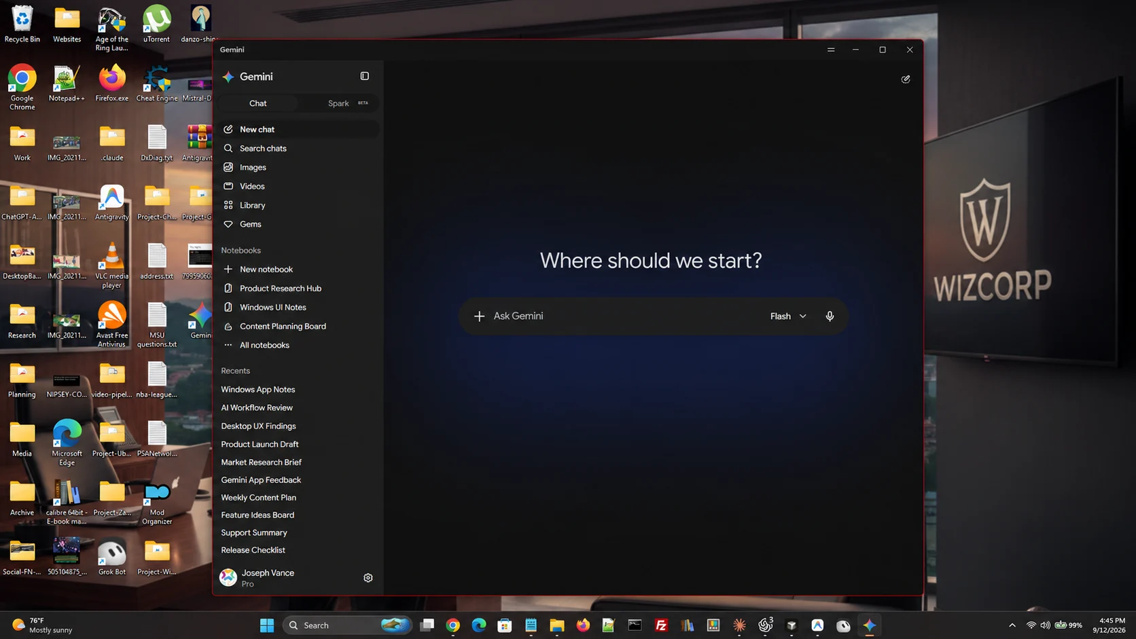Select the Mod Organizer desktop icon
Image resolution: width=1136 pixels, height=639 pixels.
157,502
